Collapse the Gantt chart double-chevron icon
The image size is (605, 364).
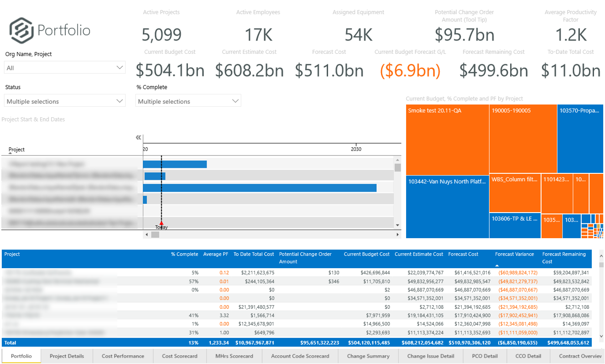(139, 138)
